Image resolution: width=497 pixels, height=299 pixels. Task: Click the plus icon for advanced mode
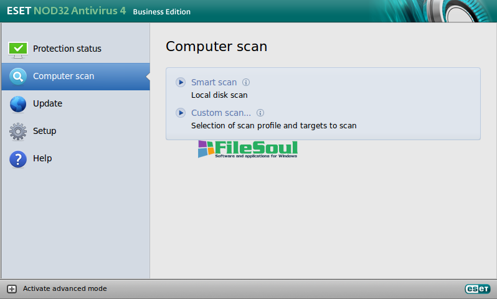point(12,289)
